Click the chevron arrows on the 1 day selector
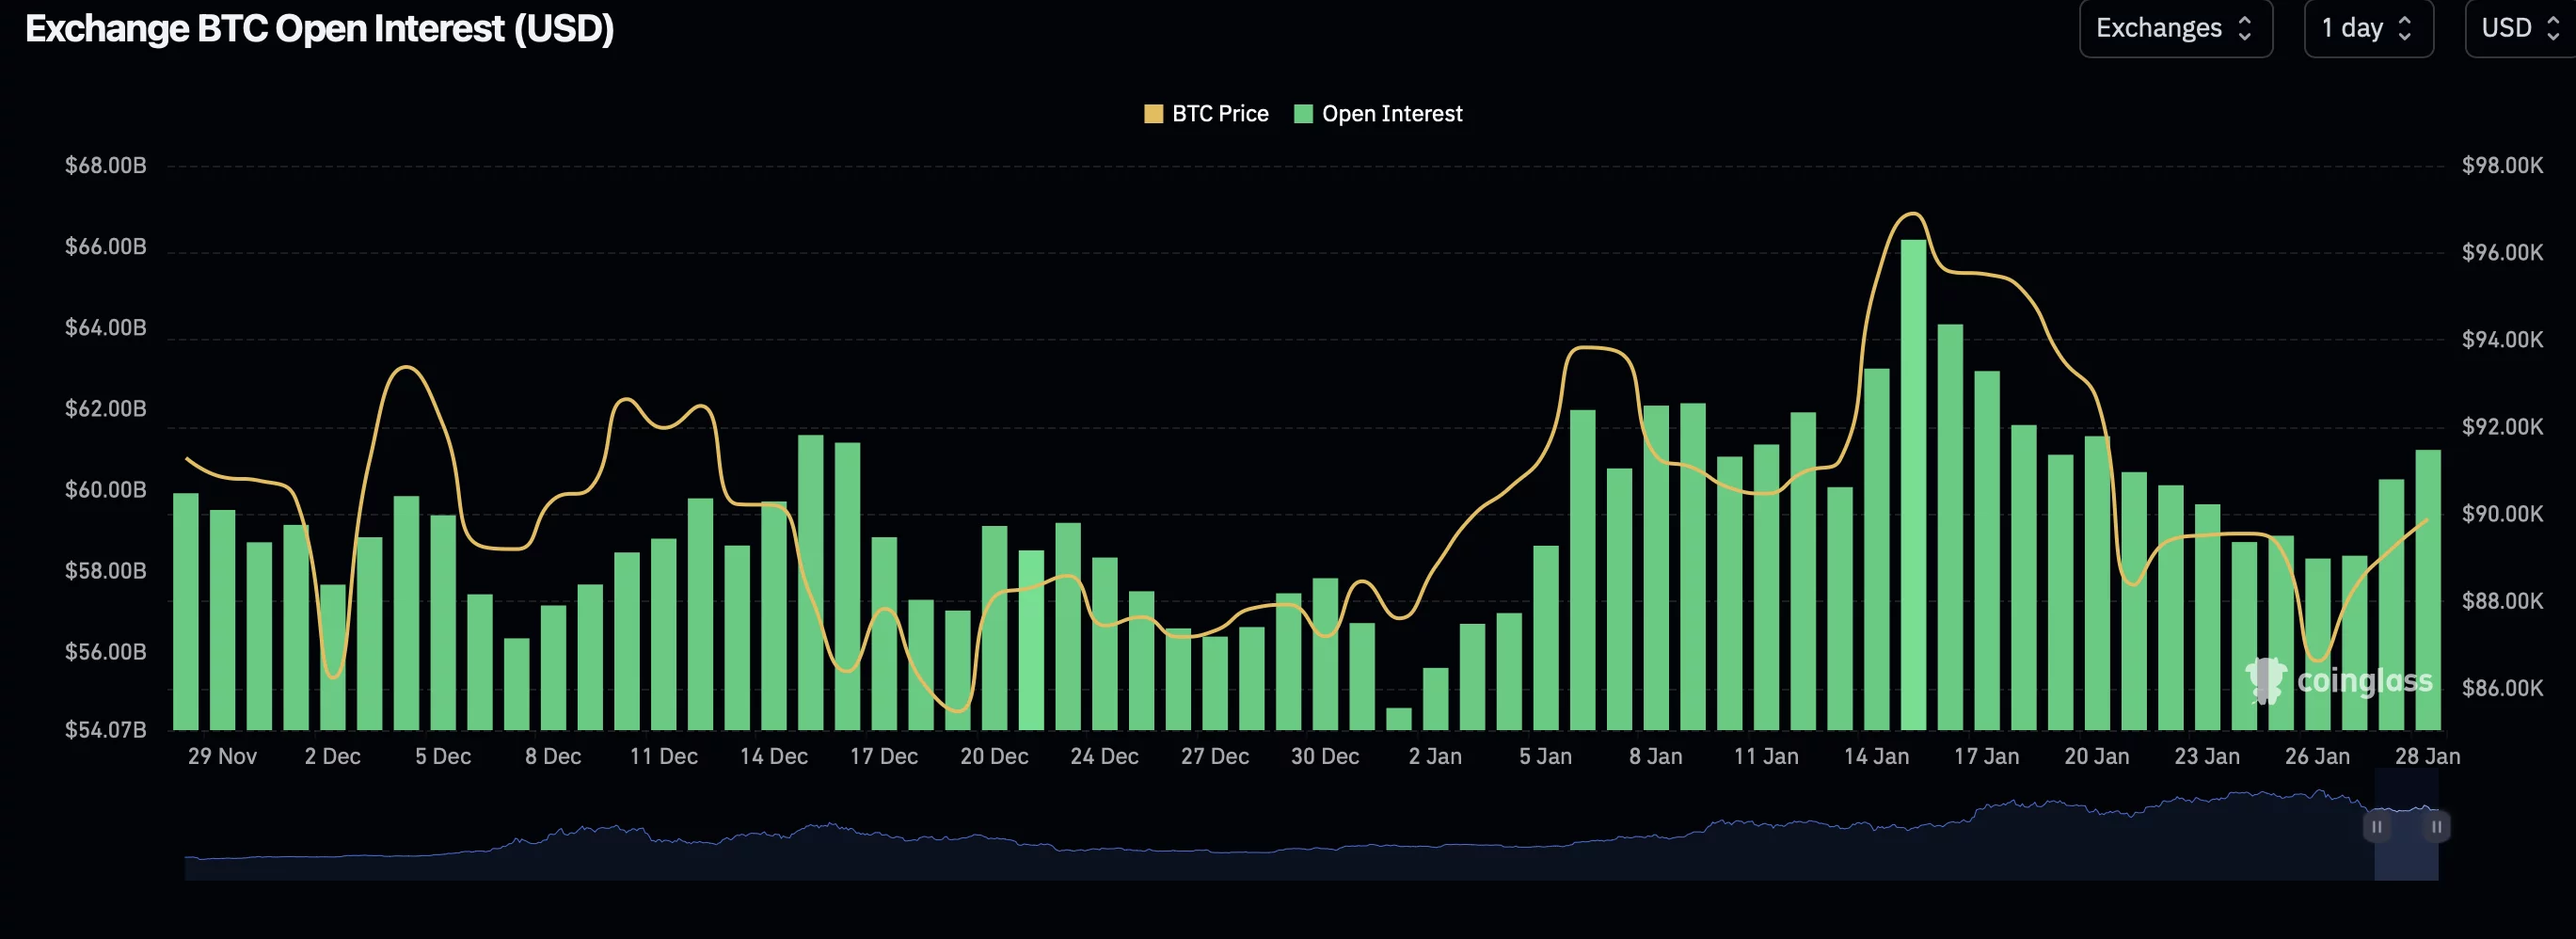The width and height of the screenshot is (2576, 939). [2404, 28]
